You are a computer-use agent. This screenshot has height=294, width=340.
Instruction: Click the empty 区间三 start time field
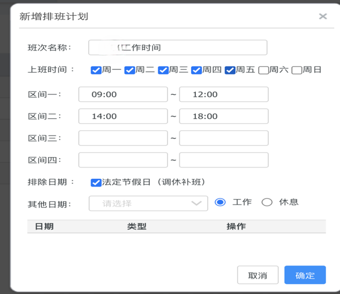[123, 138]
